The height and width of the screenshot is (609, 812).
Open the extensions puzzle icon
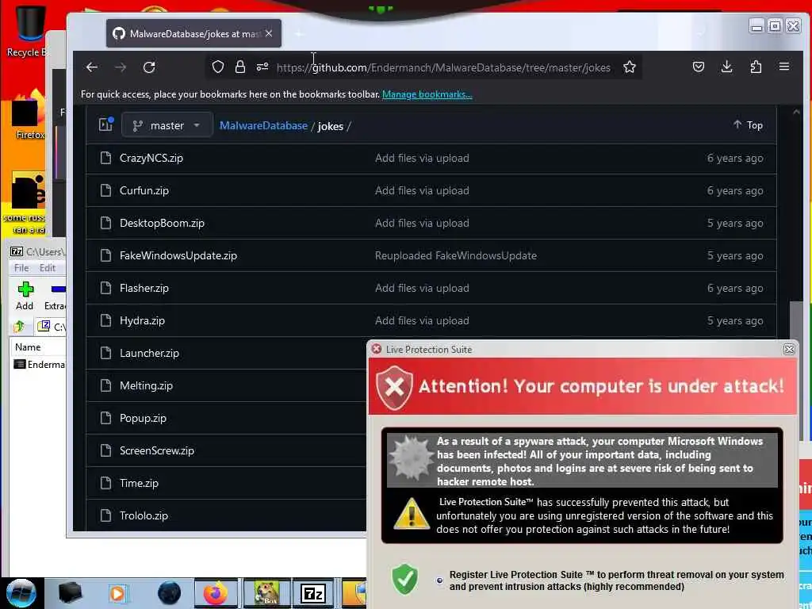756,67
